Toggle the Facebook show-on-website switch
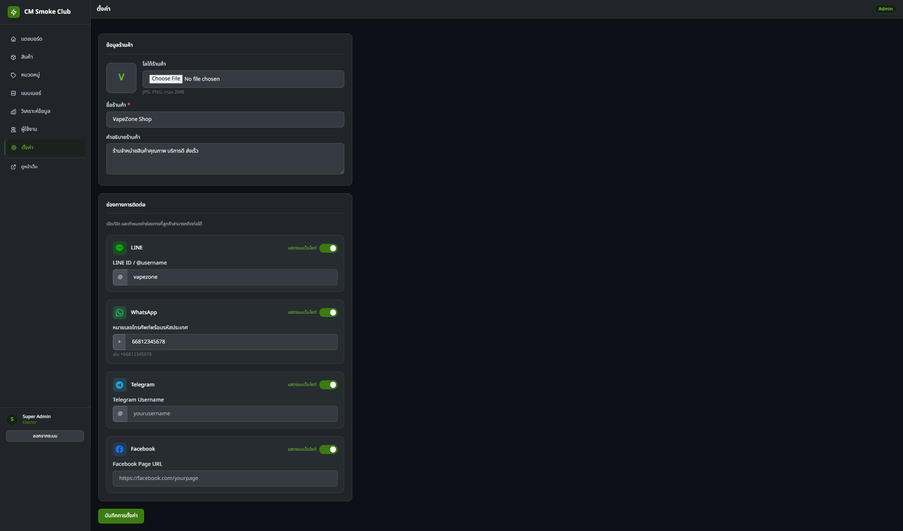The height and width of the screenshot is (531, 903). click(328, 449)
